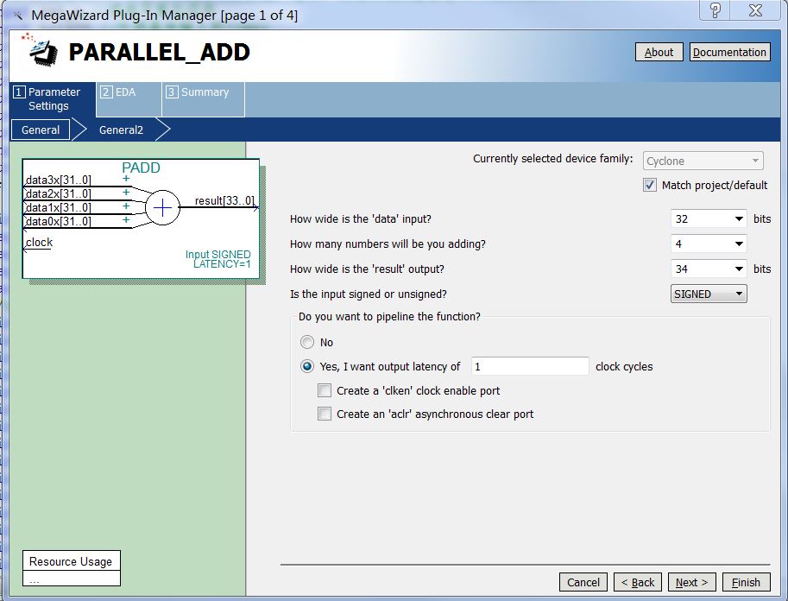Select Yes output latency radio button
The image size is (788, 601).
pyautogui.click(x=307, y=367)
